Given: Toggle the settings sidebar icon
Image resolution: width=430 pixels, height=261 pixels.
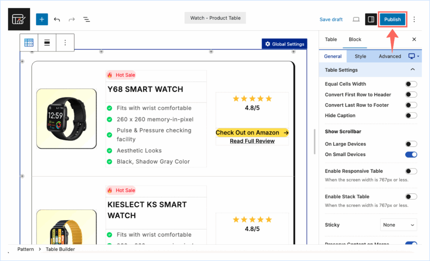Looking at the screenshot, I should pos(371,19).
